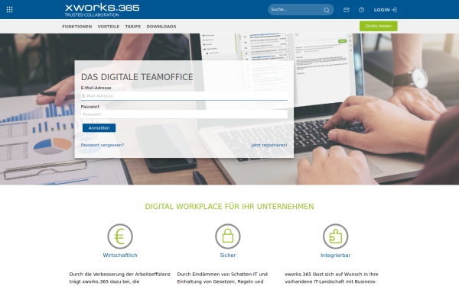
Task: Click the xworks.365 logo
Action: tap(102, 10)
